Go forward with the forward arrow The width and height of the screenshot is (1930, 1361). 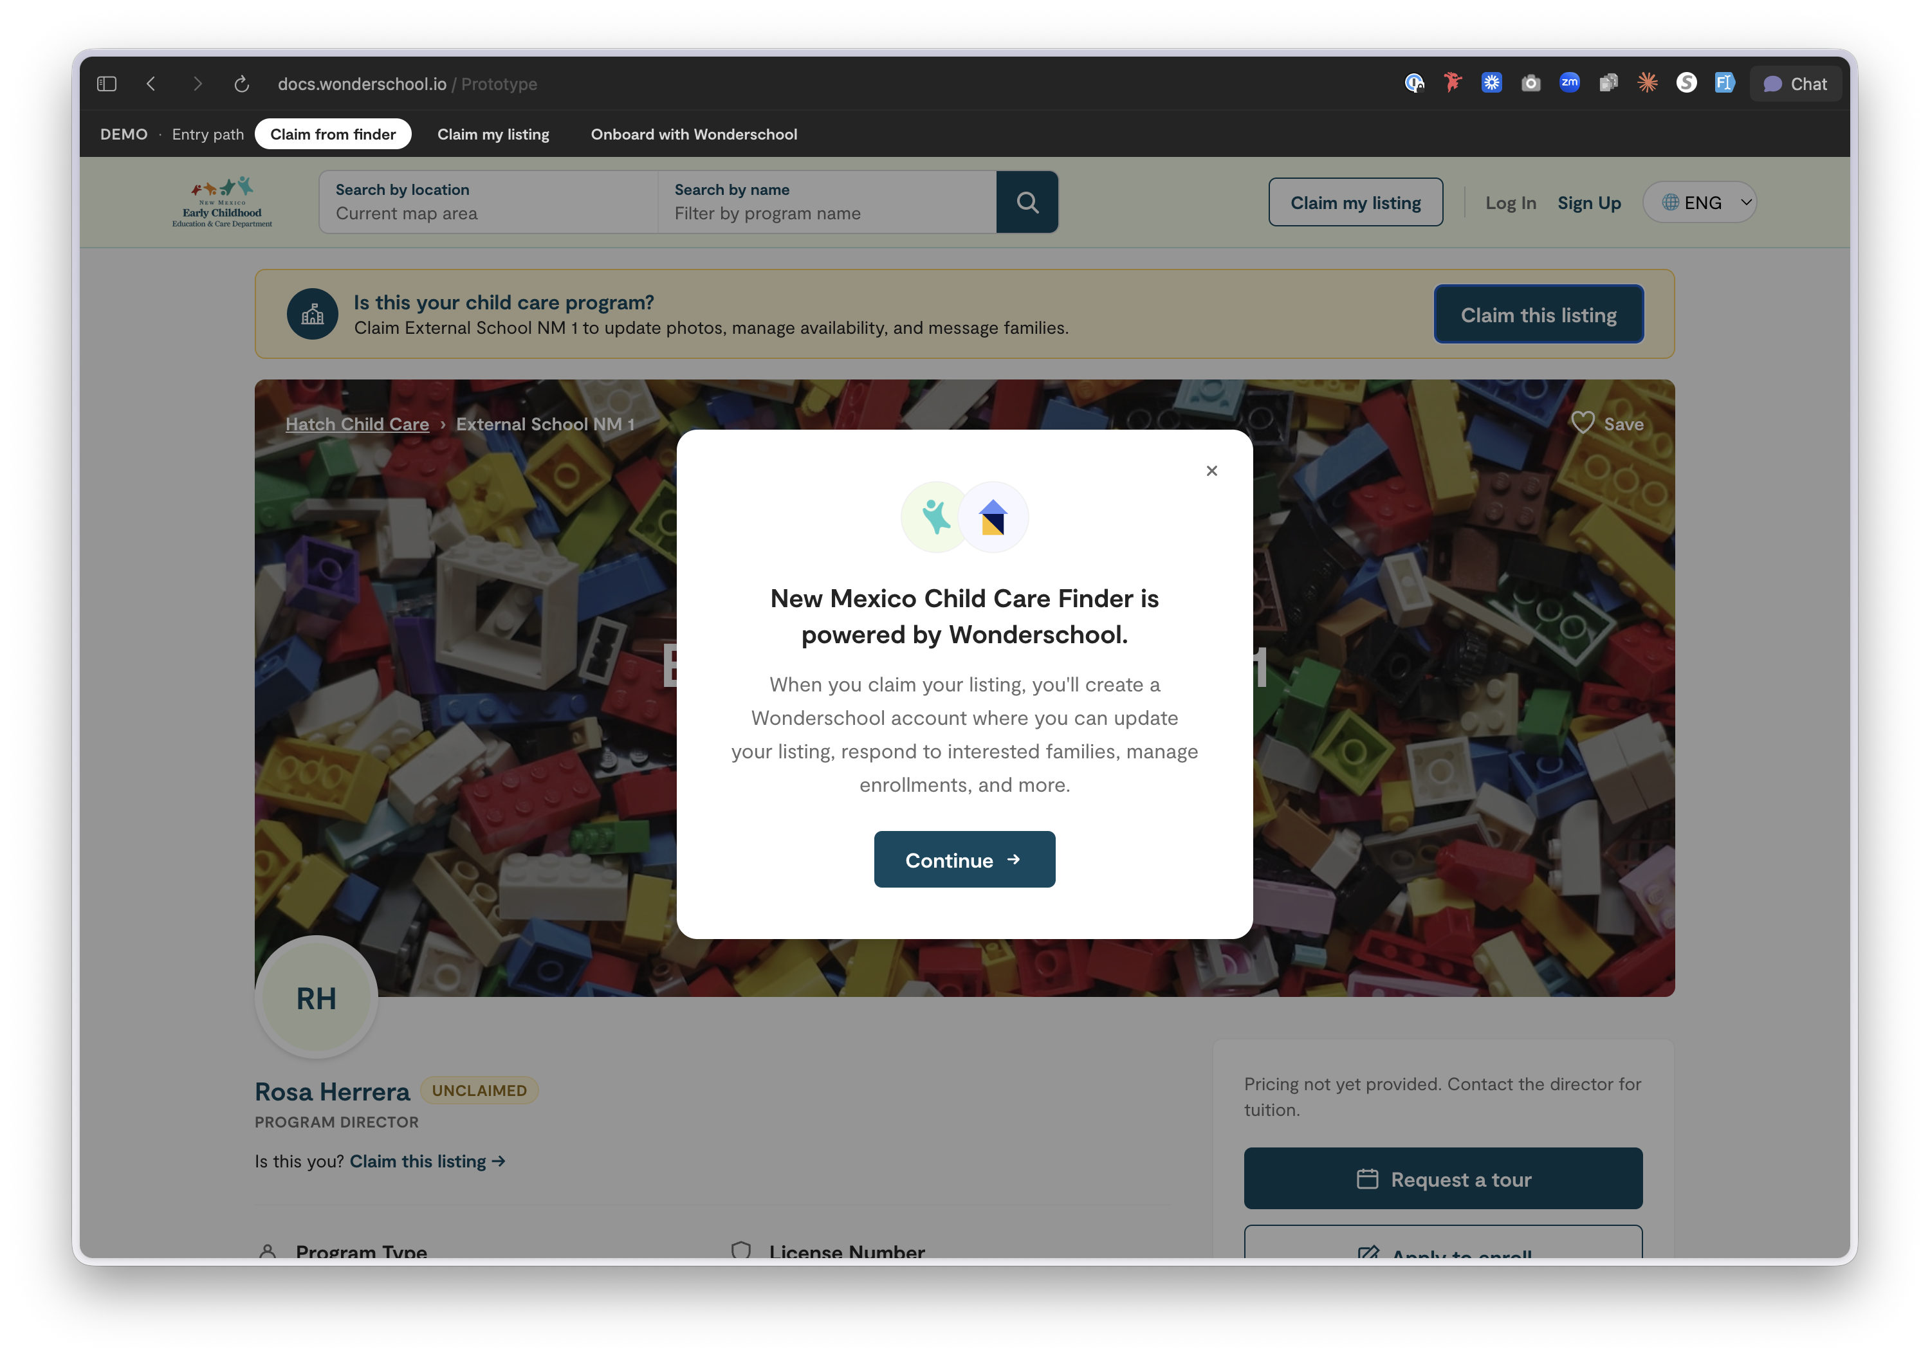(197, 83)
